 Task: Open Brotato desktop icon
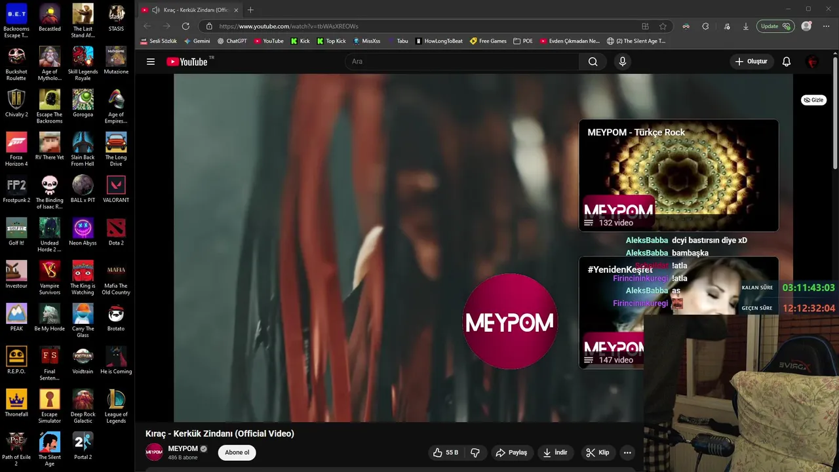pyautogui.click(x=116, y=317)
